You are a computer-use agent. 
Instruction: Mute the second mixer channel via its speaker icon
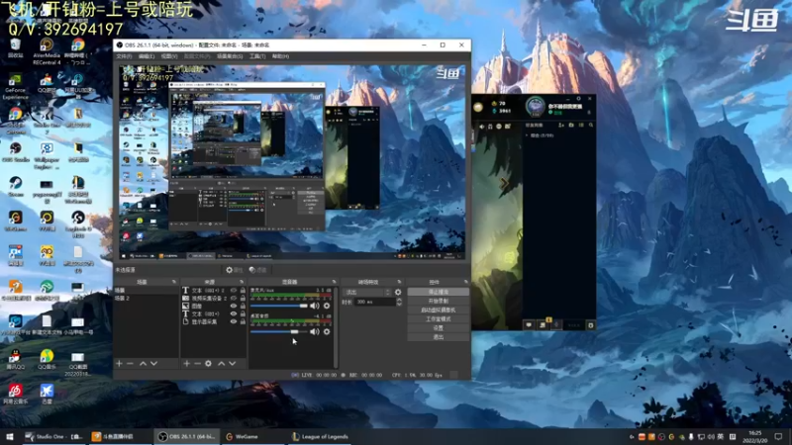coord(315,331)
